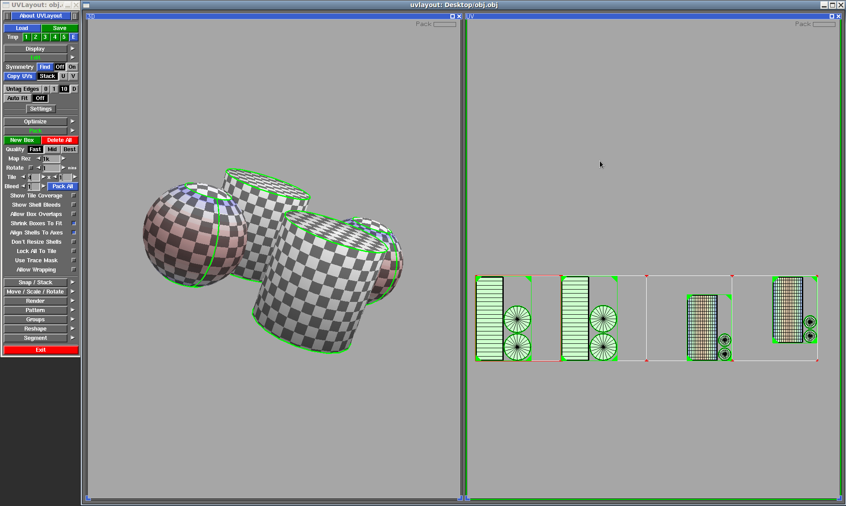Click the Pack All button
Viewport: 846px width, 506px height.
[63, 186]
